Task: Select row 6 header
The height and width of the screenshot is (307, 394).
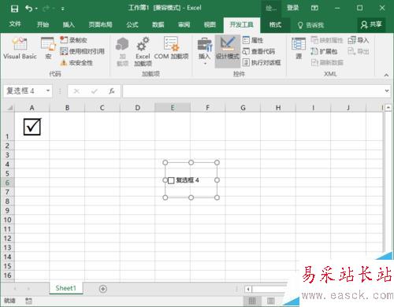Action: [7, 183]
